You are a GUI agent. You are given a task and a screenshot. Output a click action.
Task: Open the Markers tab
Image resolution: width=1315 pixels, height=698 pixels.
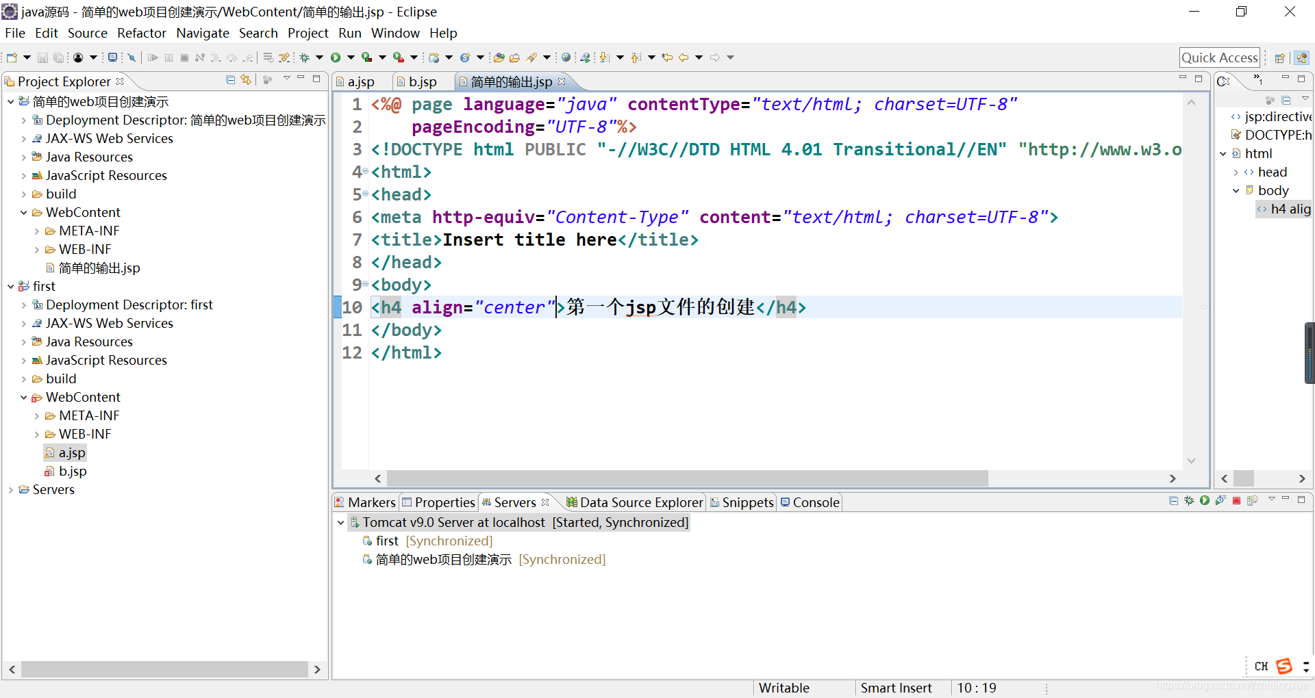click(365, 502)
